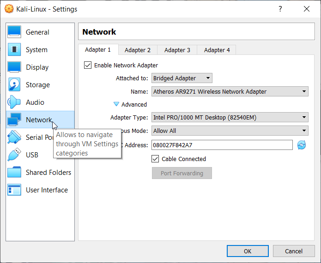Close the Settings dialog with X
The width and height of the screenshot is (321, 263).
pyautogui.click(x=307, y=9)
